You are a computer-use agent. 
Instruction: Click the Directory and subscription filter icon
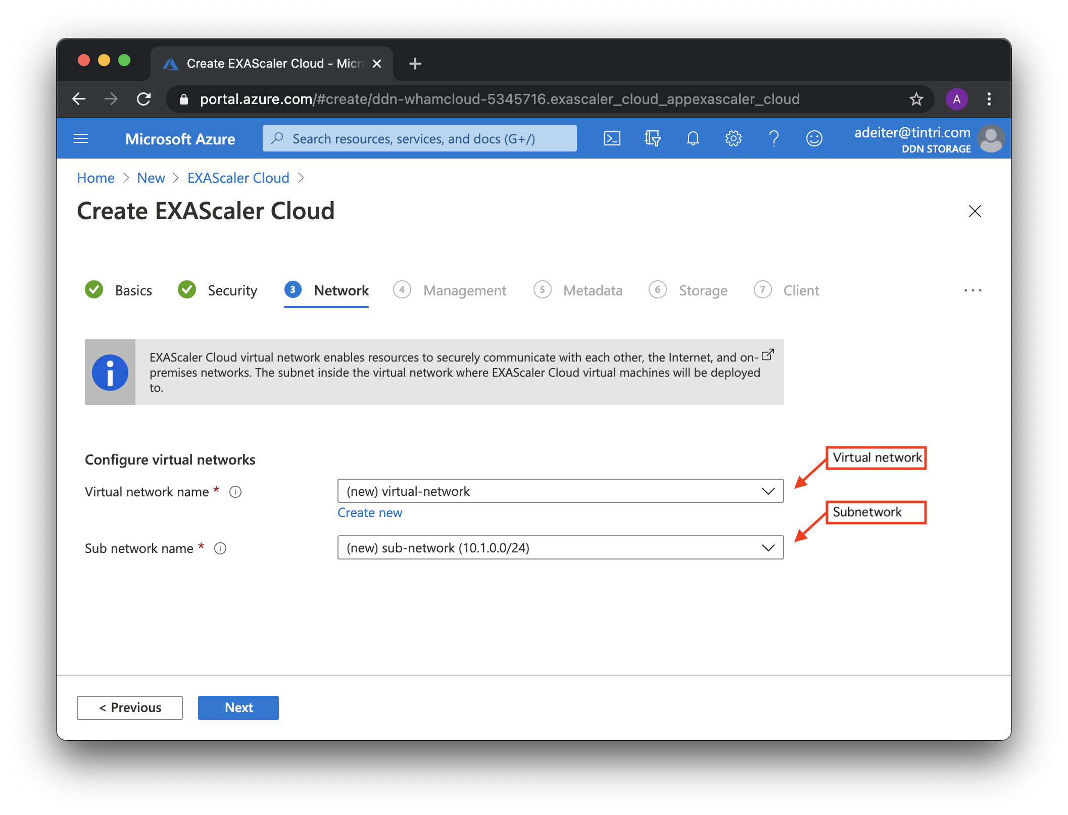(x=652, y=138)
